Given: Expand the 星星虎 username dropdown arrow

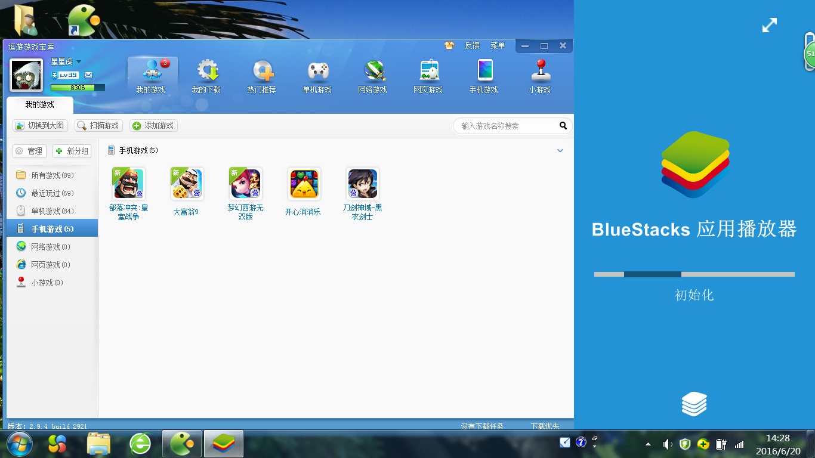Looking at the screenshot, I should [78, 61].
